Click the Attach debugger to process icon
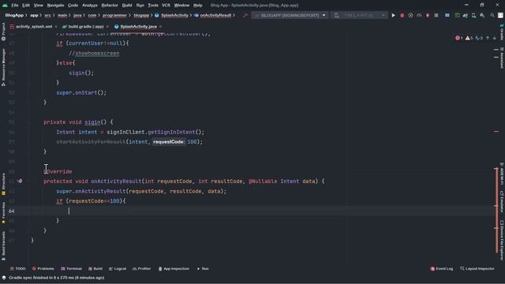Viewport: 505px width, 284px height. pyautogui.click(x=428, y=15)
